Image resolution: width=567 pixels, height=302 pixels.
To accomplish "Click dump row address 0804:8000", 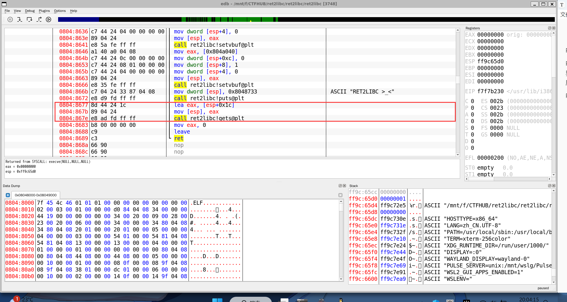I will [20, 203].
